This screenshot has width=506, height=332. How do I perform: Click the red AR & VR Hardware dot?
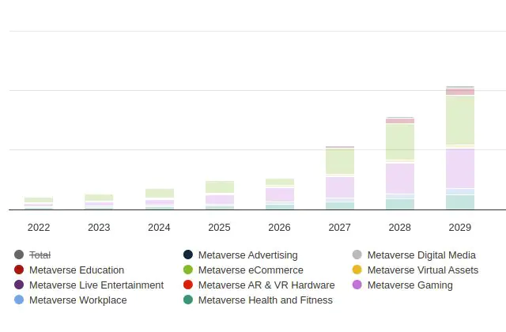188,285
